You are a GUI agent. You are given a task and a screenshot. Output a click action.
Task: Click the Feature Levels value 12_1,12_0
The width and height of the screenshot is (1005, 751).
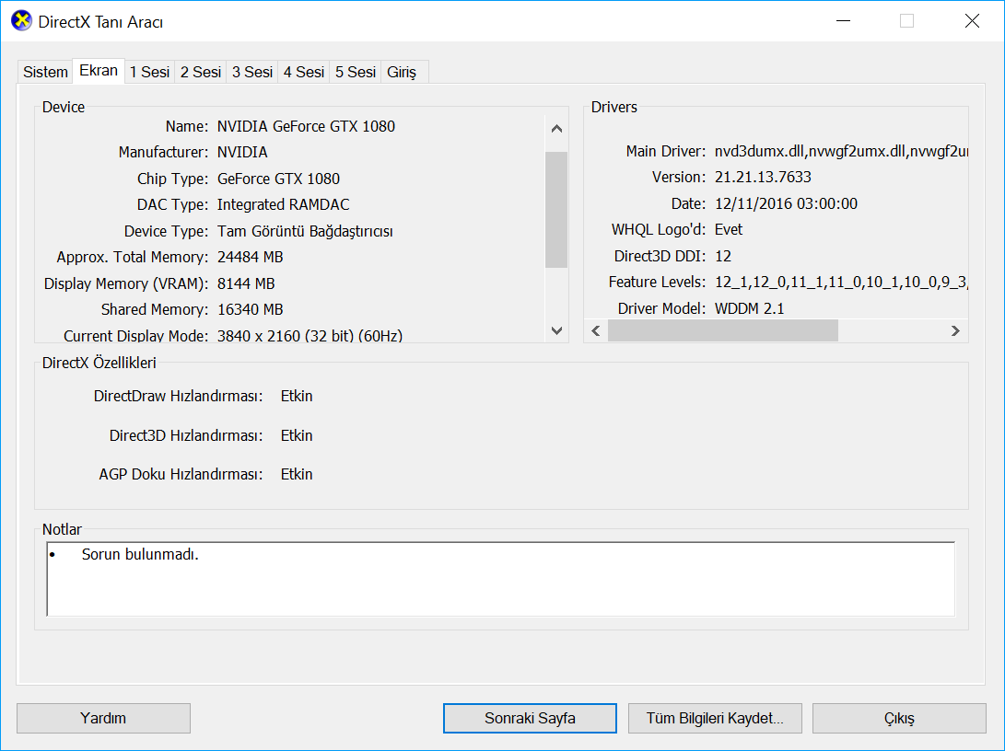[841, 283]
